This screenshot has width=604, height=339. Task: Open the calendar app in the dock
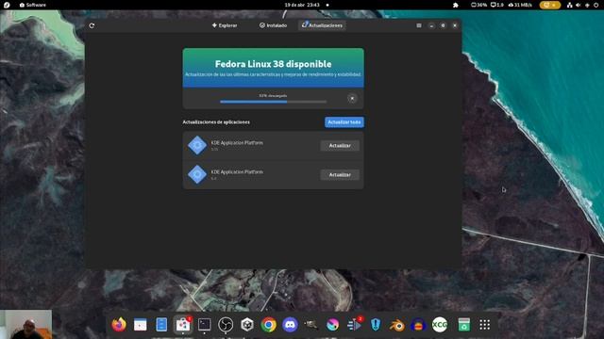[x=141, y=325]
